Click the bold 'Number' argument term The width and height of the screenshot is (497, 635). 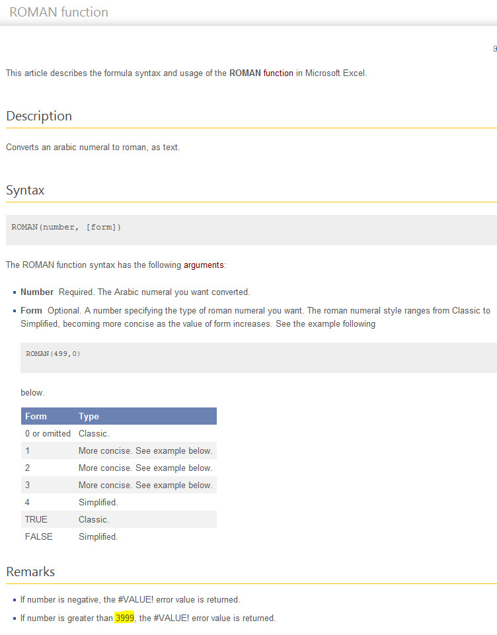pyautogui.click(x=37, y=292)
